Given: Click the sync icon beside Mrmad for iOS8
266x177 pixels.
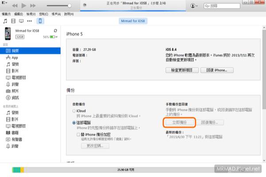Looking at the screenshot, I should coord(55,30).
